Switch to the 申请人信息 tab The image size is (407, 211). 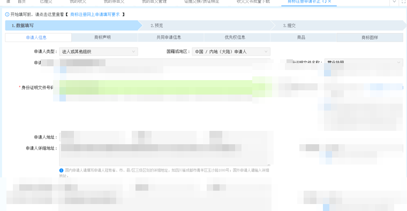click(x=38, y=37)
